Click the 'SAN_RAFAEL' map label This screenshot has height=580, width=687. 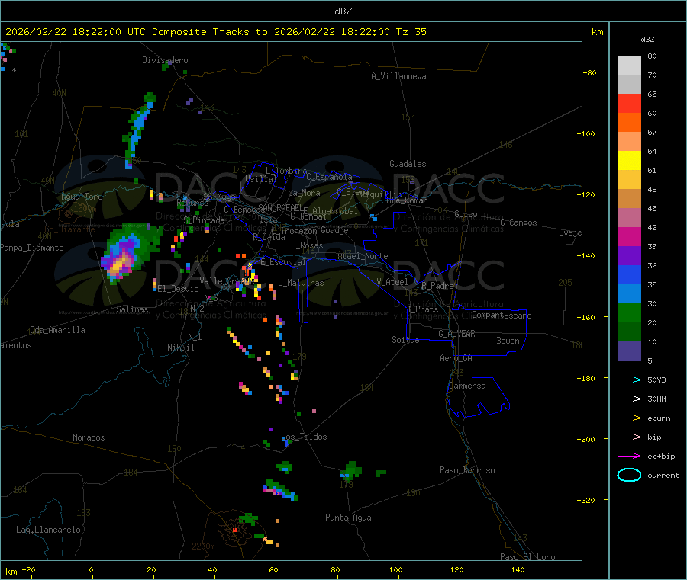[x=280, y=207]
